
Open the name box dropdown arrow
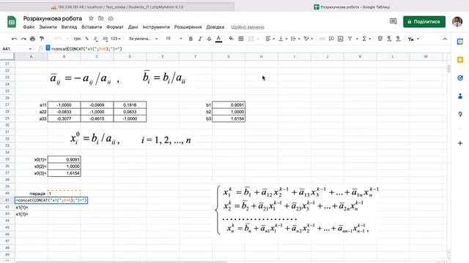(x=30, y=49)
